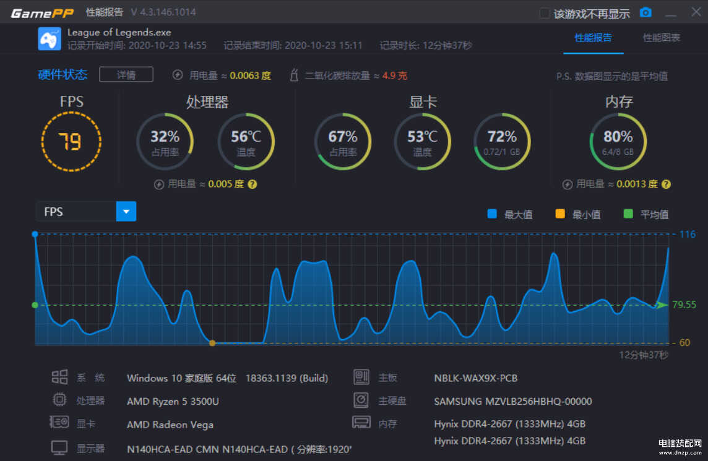Open help icon next to 0.005 度
Screen dimensions: 708x461
tap(253, 184)
